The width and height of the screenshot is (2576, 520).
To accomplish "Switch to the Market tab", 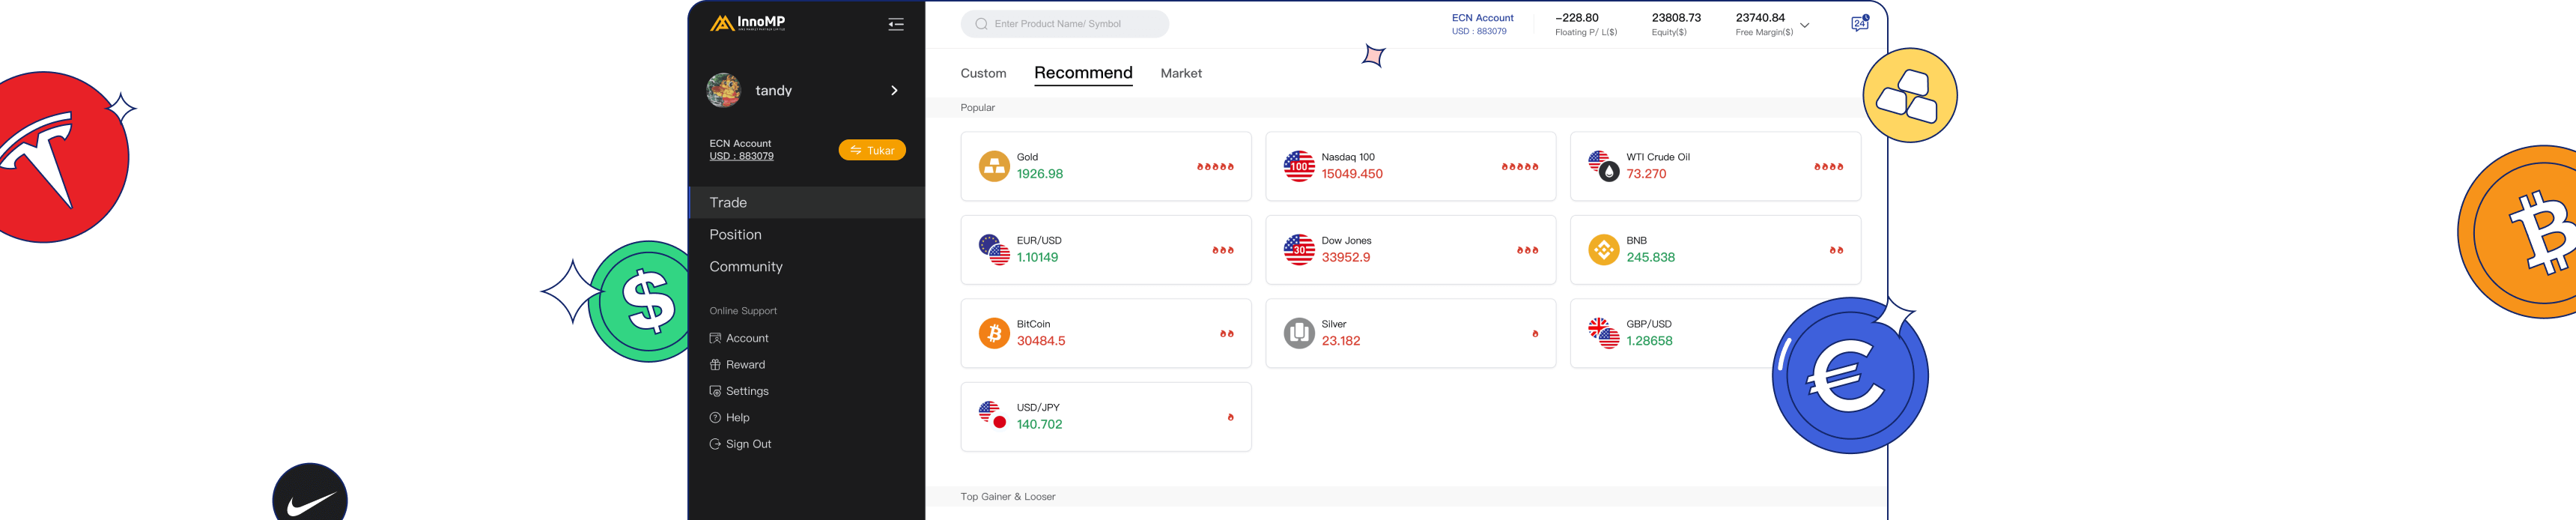I will pyautogui.click(x=1180, y=73).
